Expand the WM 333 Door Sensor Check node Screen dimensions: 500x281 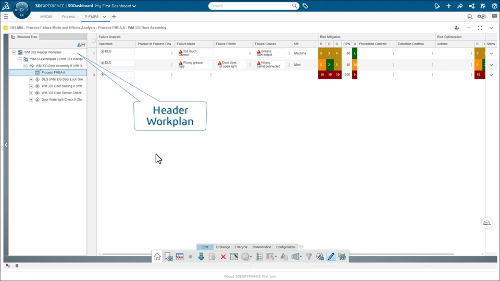pyautogui.click(x=31, y=93)
